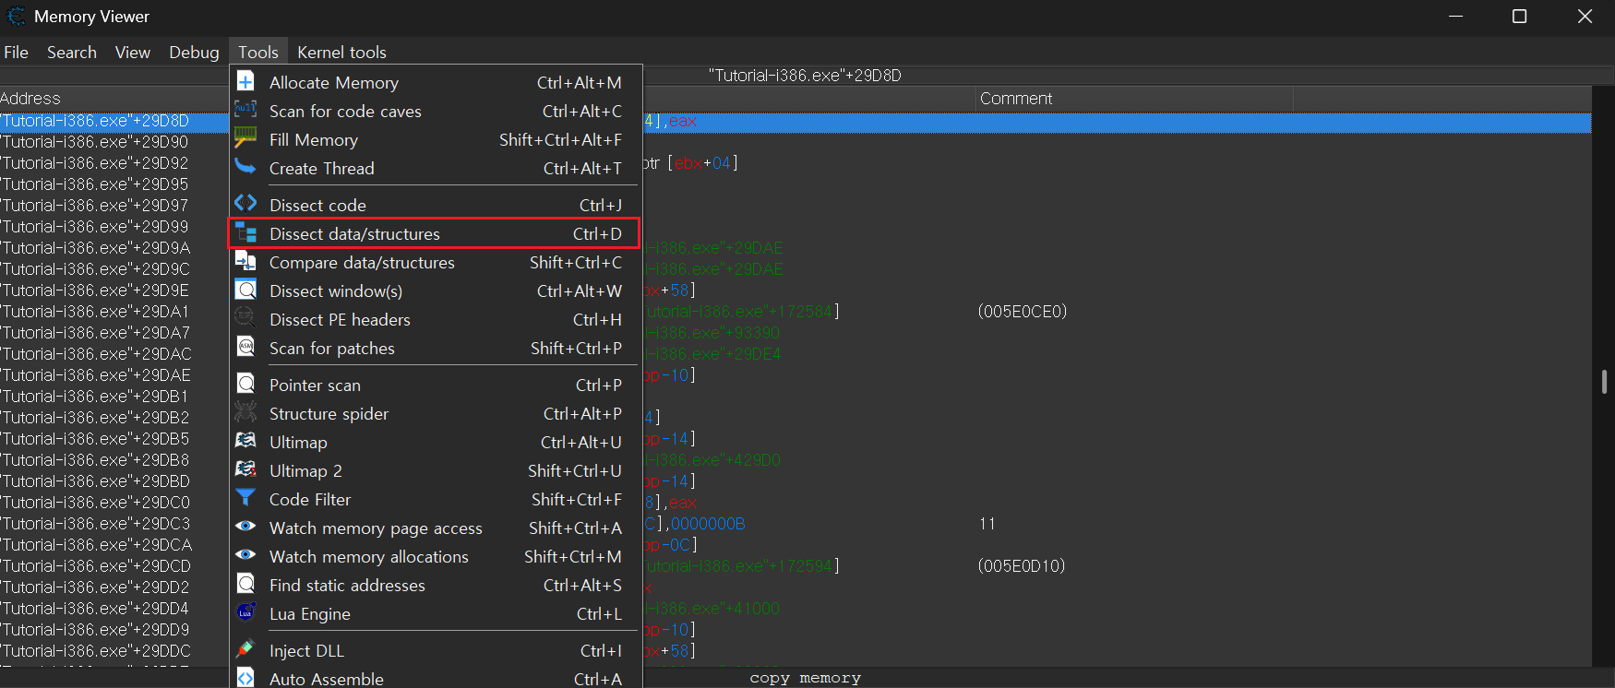The width and height of the screenshot is (1615, 688).
Task: Open the File menu
Action: click(x=17, y=53)
